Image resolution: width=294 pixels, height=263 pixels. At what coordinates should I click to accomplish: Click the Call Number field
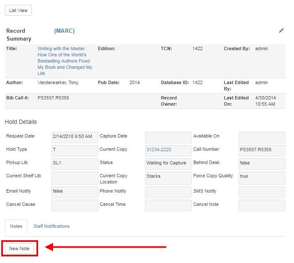click(x=262, y=151)
